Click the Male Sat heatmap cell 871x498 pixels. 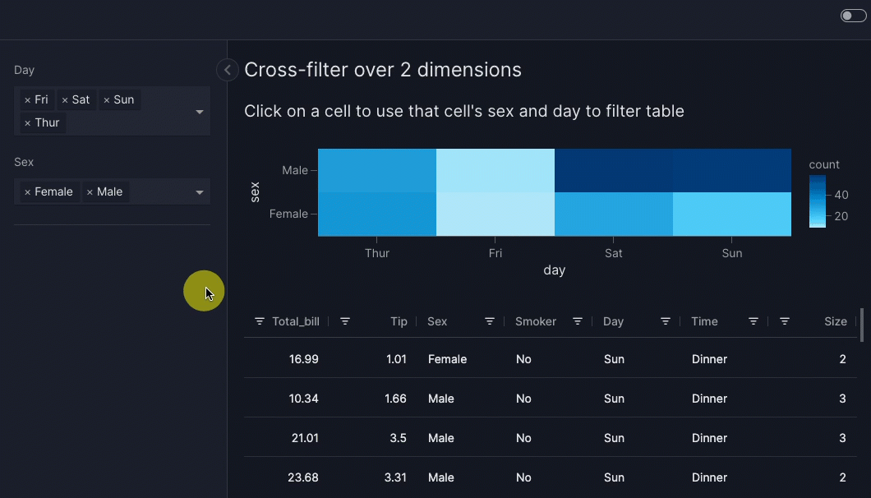click(x=613, y=170)
